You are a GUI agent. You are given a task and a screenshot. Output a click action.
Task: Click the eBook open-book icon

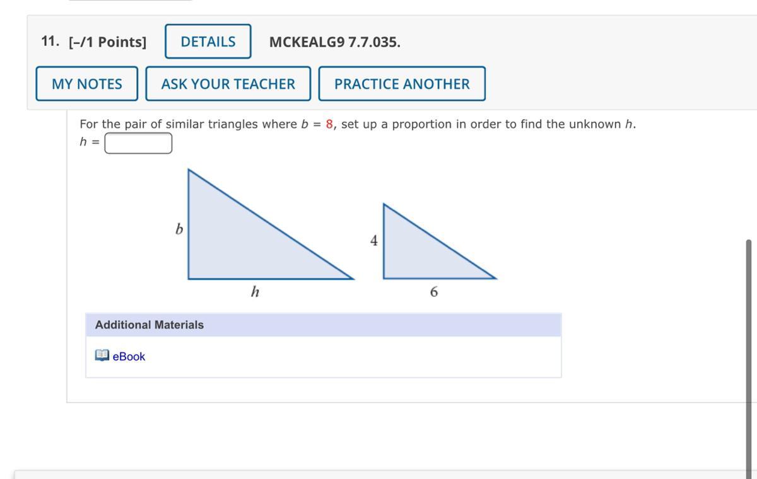(102, 356)
